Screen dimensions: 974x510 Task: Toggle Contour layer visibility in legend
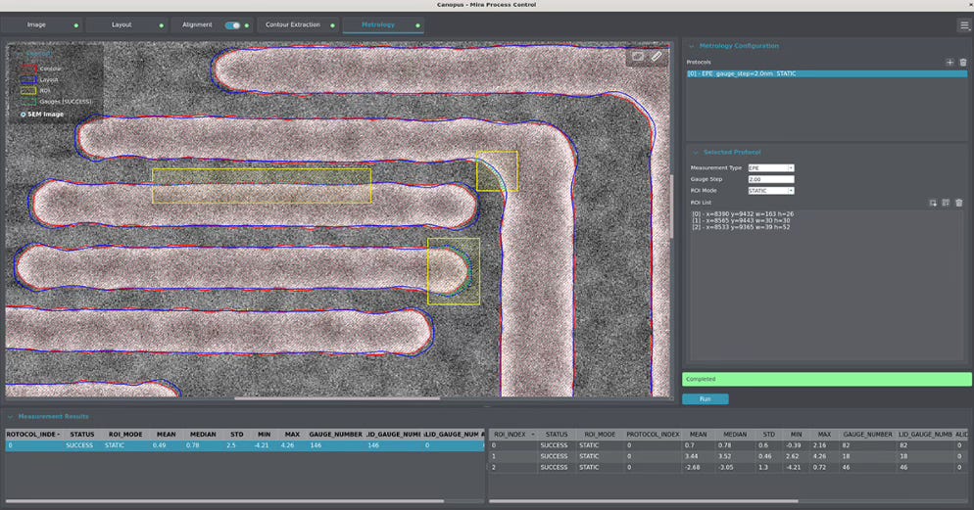coord(29,69)
